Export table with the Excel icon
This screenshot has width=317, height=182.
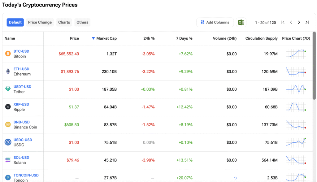point(241,22)
